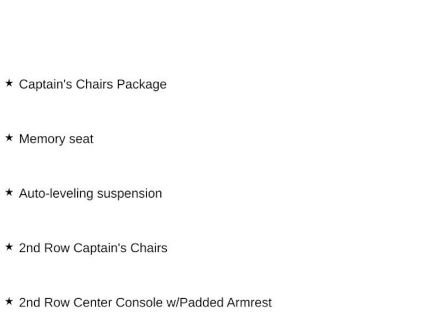The image size is (440, 330).
Task: Click the star beside Captain's Chairs Package
Action: tap(9, 83)
